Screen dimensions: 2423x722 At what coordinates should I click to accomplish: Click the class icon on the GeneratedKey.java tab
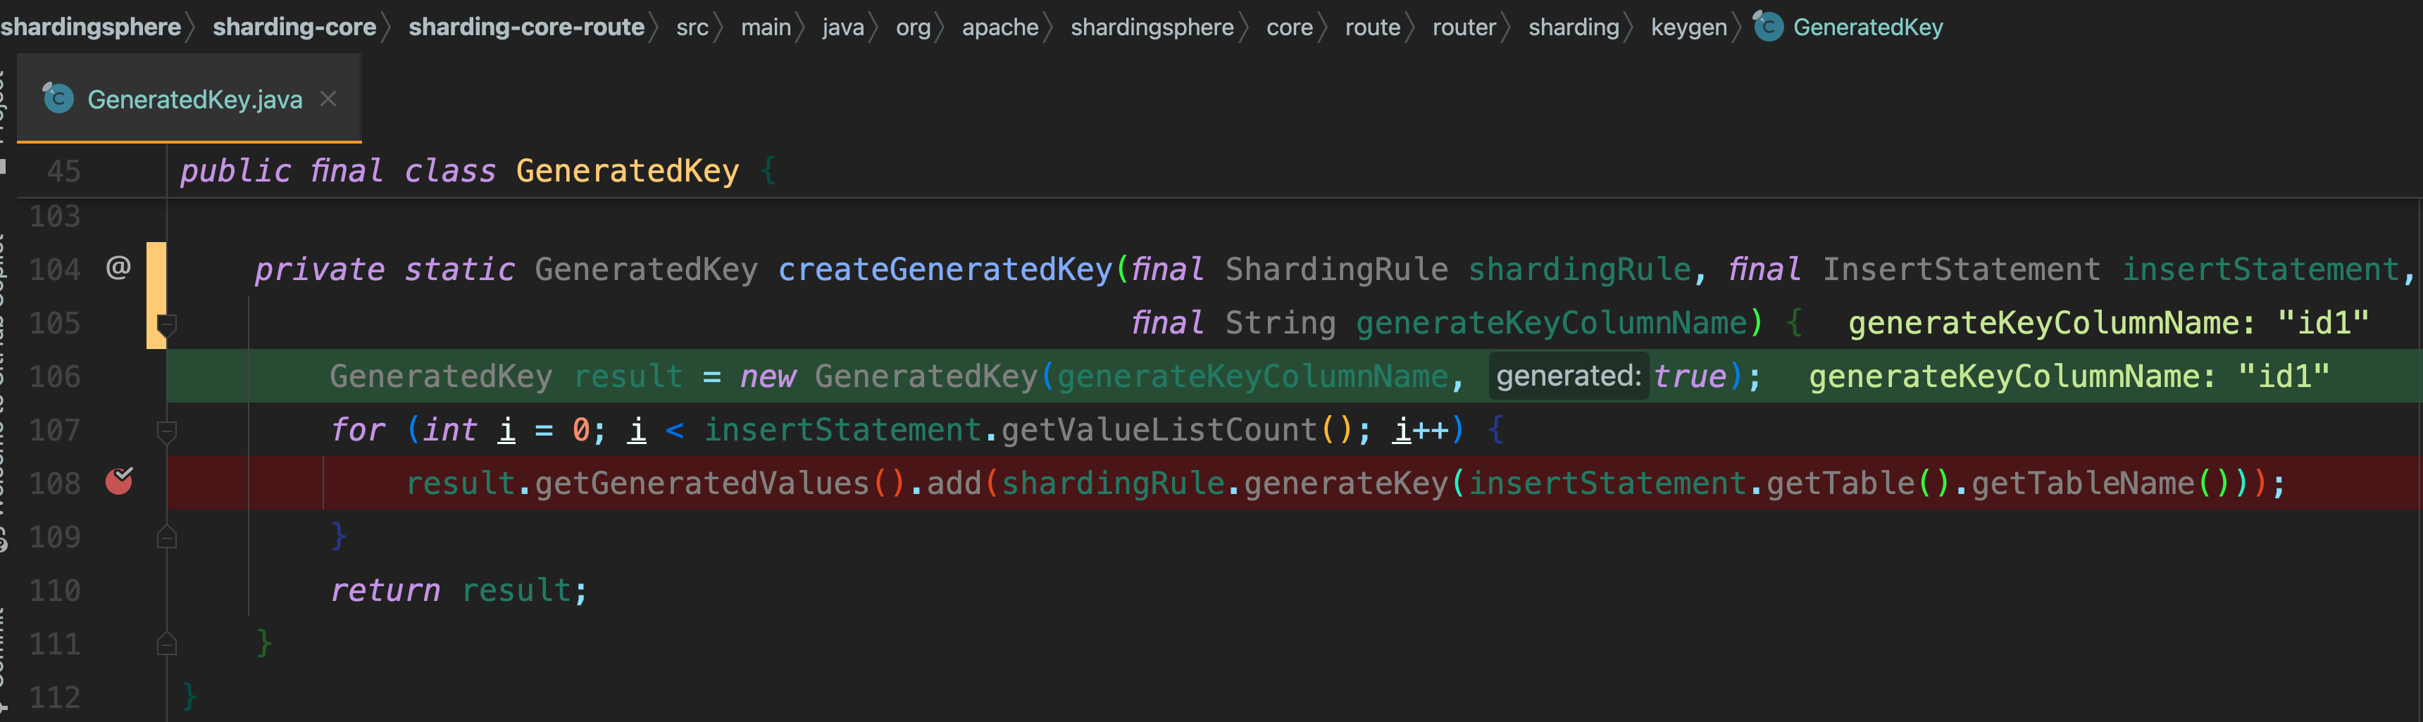(58, 98)
